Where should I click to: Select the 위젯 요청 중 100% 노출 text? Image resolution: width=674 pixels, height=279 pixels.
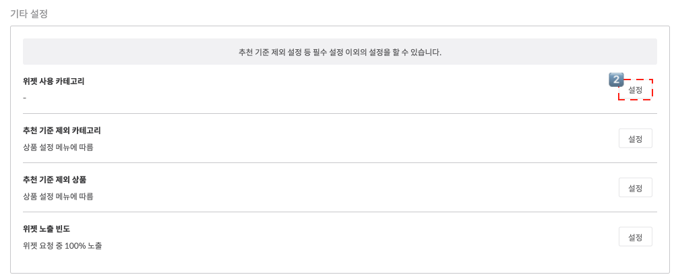[62, 246]
